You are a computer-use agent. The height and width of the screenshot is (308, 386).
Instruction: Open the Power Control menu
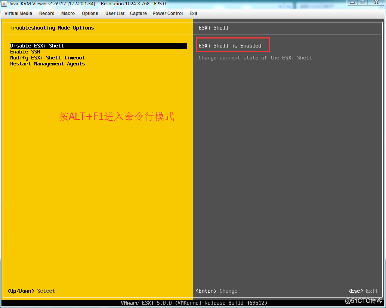167,13
